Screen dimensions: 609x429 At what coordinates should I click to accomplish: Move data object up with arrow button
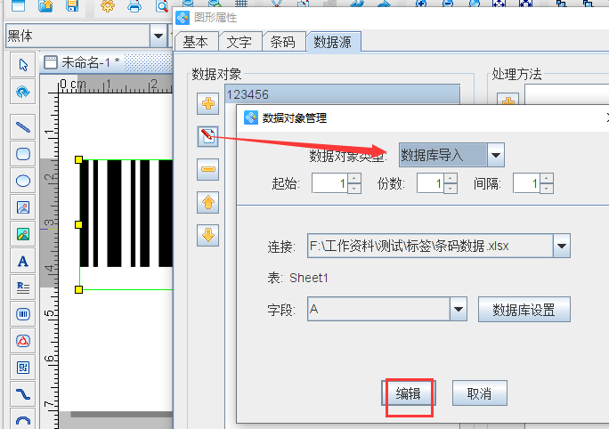click(207, 202)
